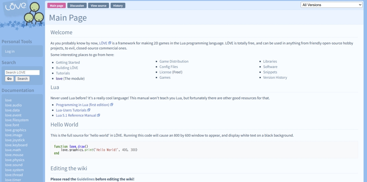This screenshot has width=367, height=182.
Task: Select the History tab
Action: 118,6
